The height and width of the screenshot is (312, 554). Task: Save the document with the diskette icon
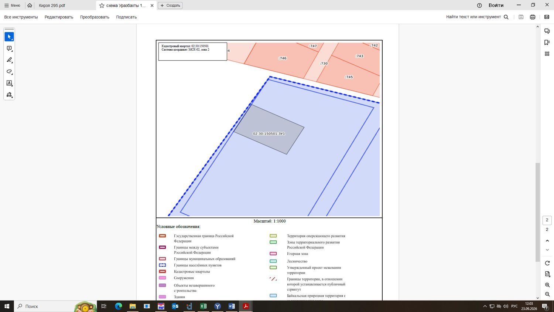tap(521, 17)
